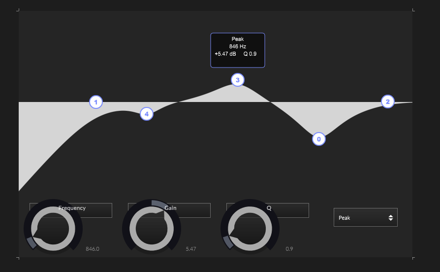The width and height of the screenshot is (440, 272).
Task: Click the 846.0 frequency value readout
Action: 92,249
